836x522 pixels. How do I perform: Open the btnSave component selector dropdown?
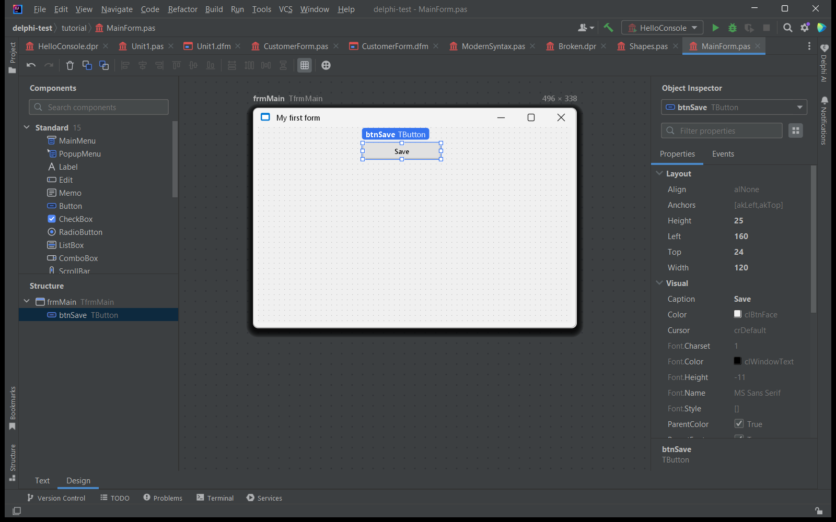pyautogui.click(x=734, y=107)
